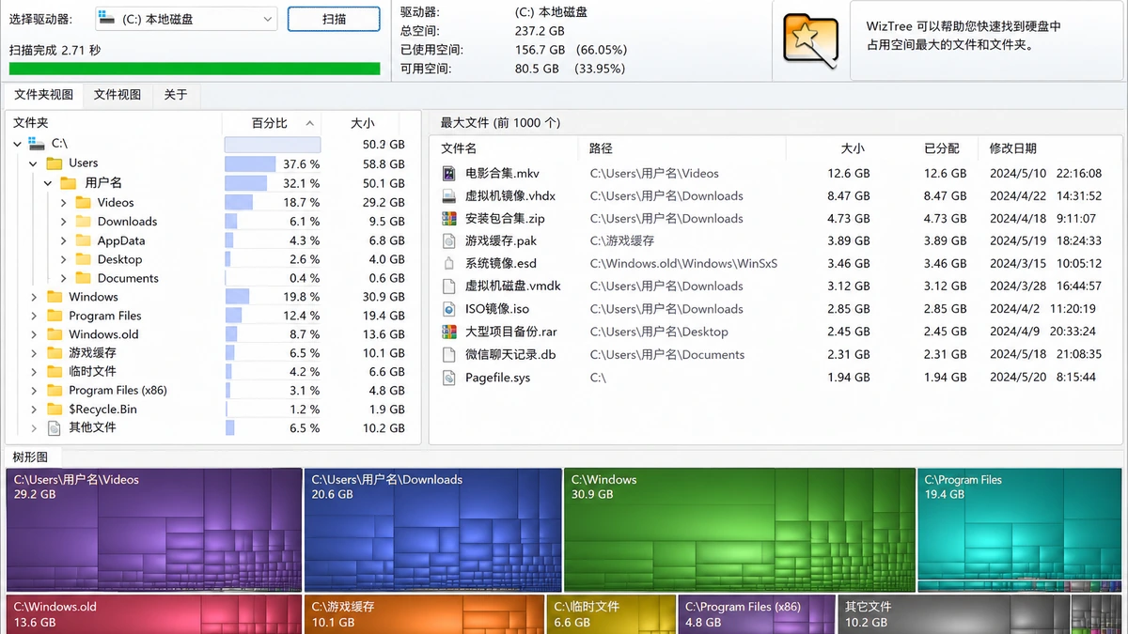Sort files by the 已分配 column header

click(941, 148)
